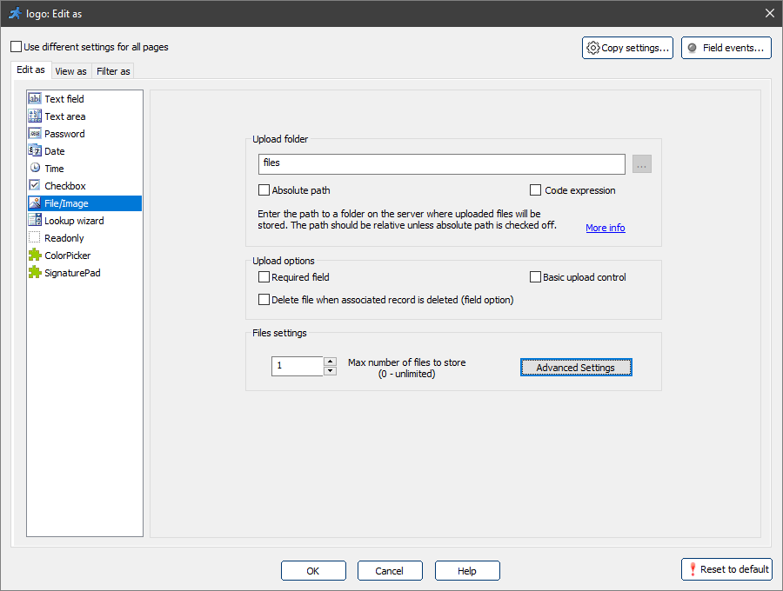783x591 pixels.
Task: Choose the SignaturePad plugin icon
Action: coord(35,273)
